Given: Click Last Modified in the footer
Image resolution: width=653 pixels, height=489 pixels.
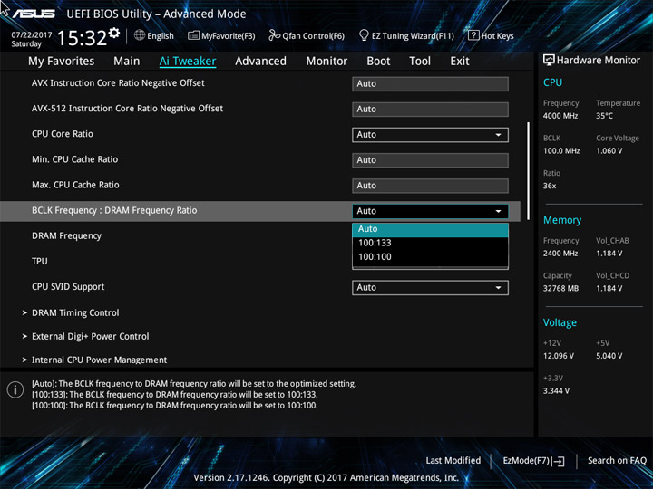Looking at the screenshot, I should (453, 460).
